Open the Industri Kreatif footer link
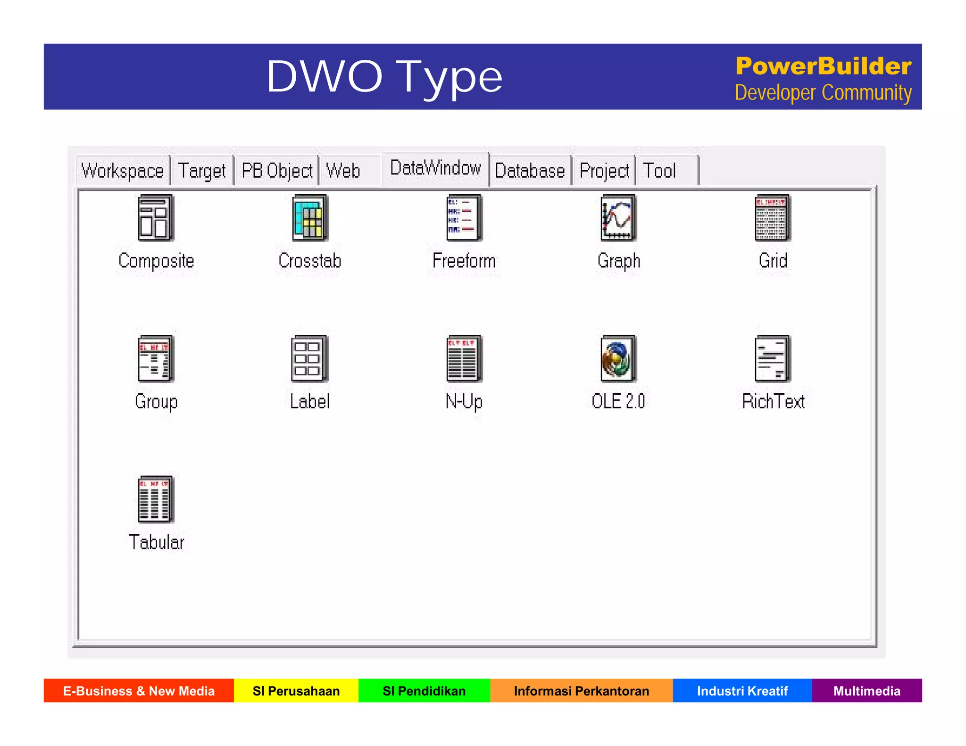Viewport: 966px width, 746px height. point(742,691)
